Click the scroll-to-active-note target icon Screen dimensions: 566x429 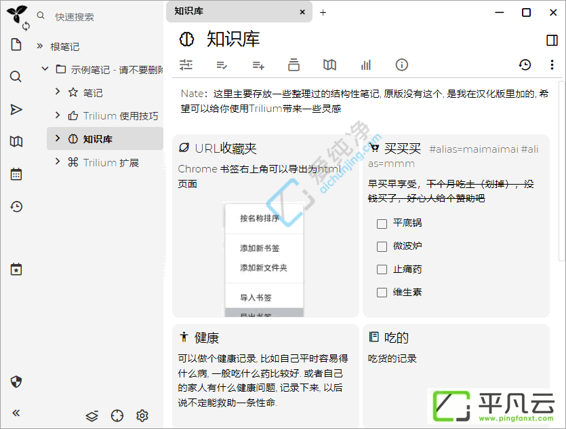coord(117,416)
